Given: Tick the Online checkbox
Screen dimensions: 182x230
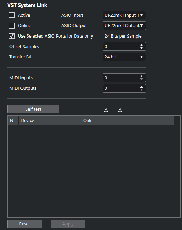Looking at the screenshot, I should (11, 25).
